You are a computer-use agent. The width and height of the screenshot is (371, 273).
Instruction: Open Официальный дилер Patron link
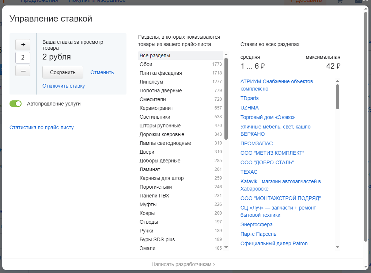click(x=274, y=243)
